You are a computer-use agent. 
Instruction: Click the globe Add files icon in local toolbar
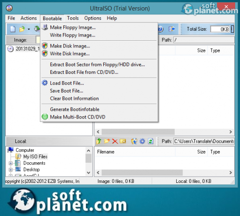(x=134, y=141)
